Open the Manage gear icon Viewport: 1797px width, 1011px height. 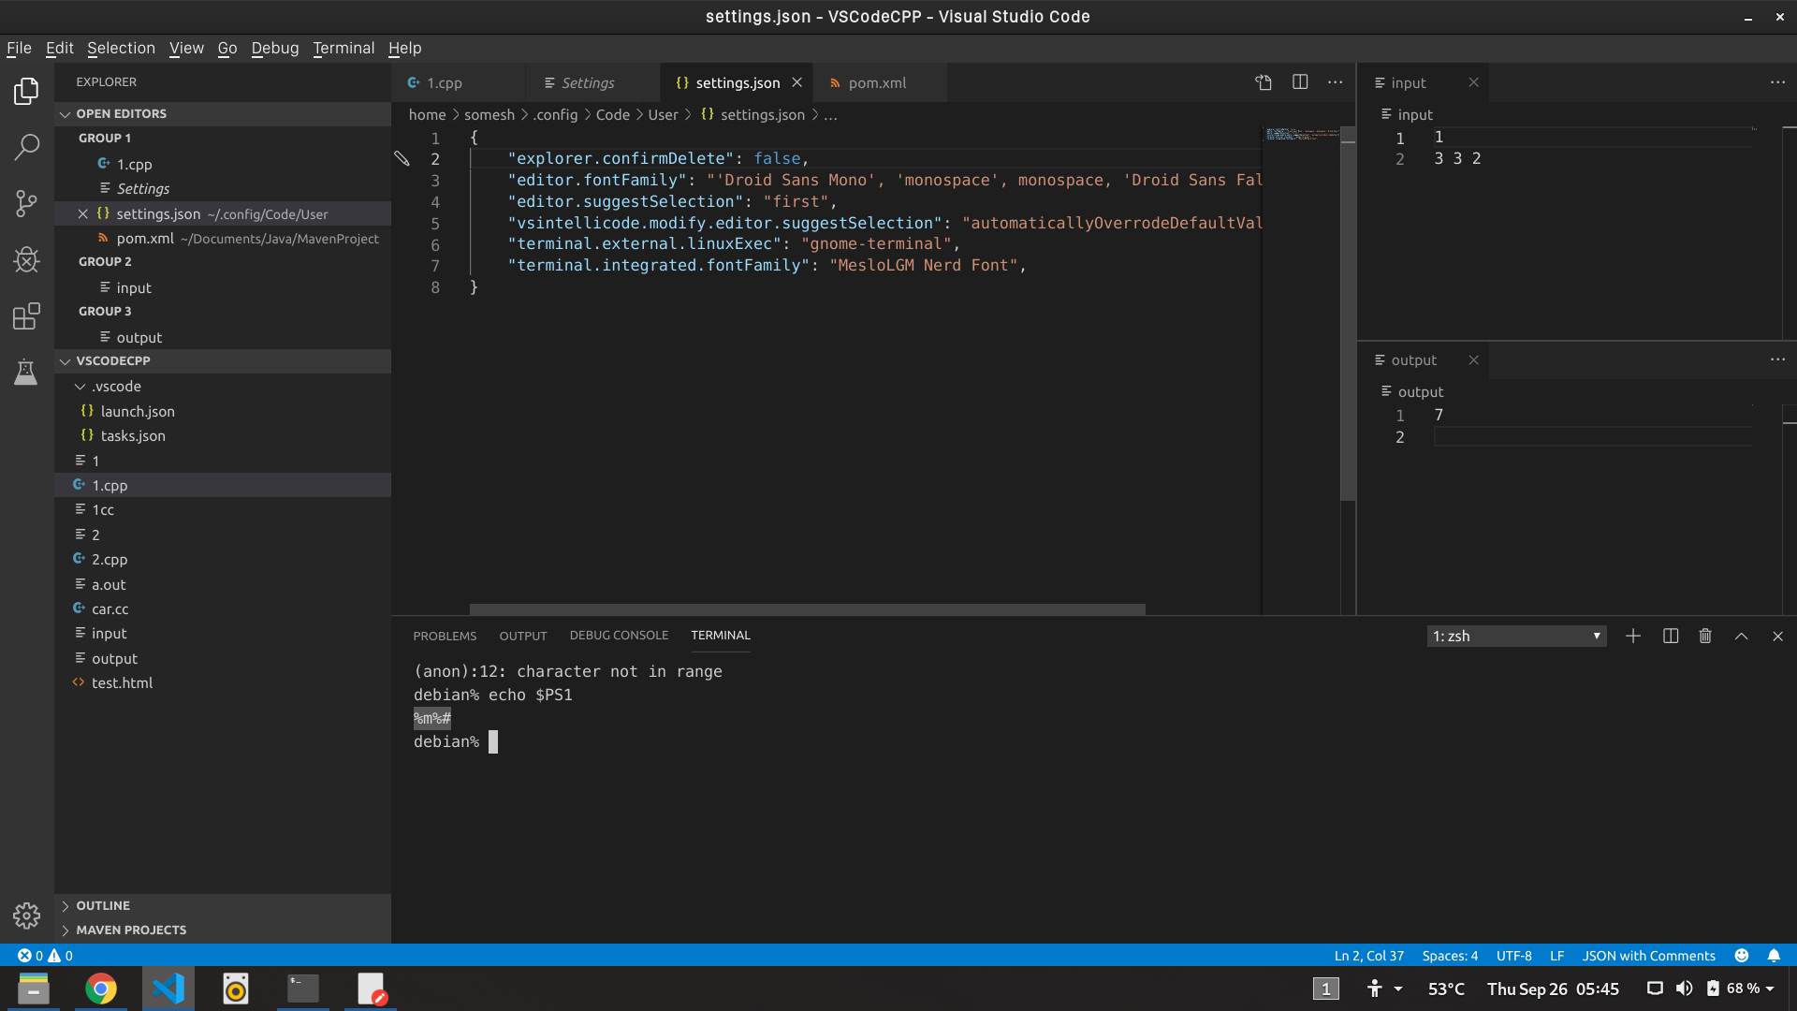coord(26,916)
